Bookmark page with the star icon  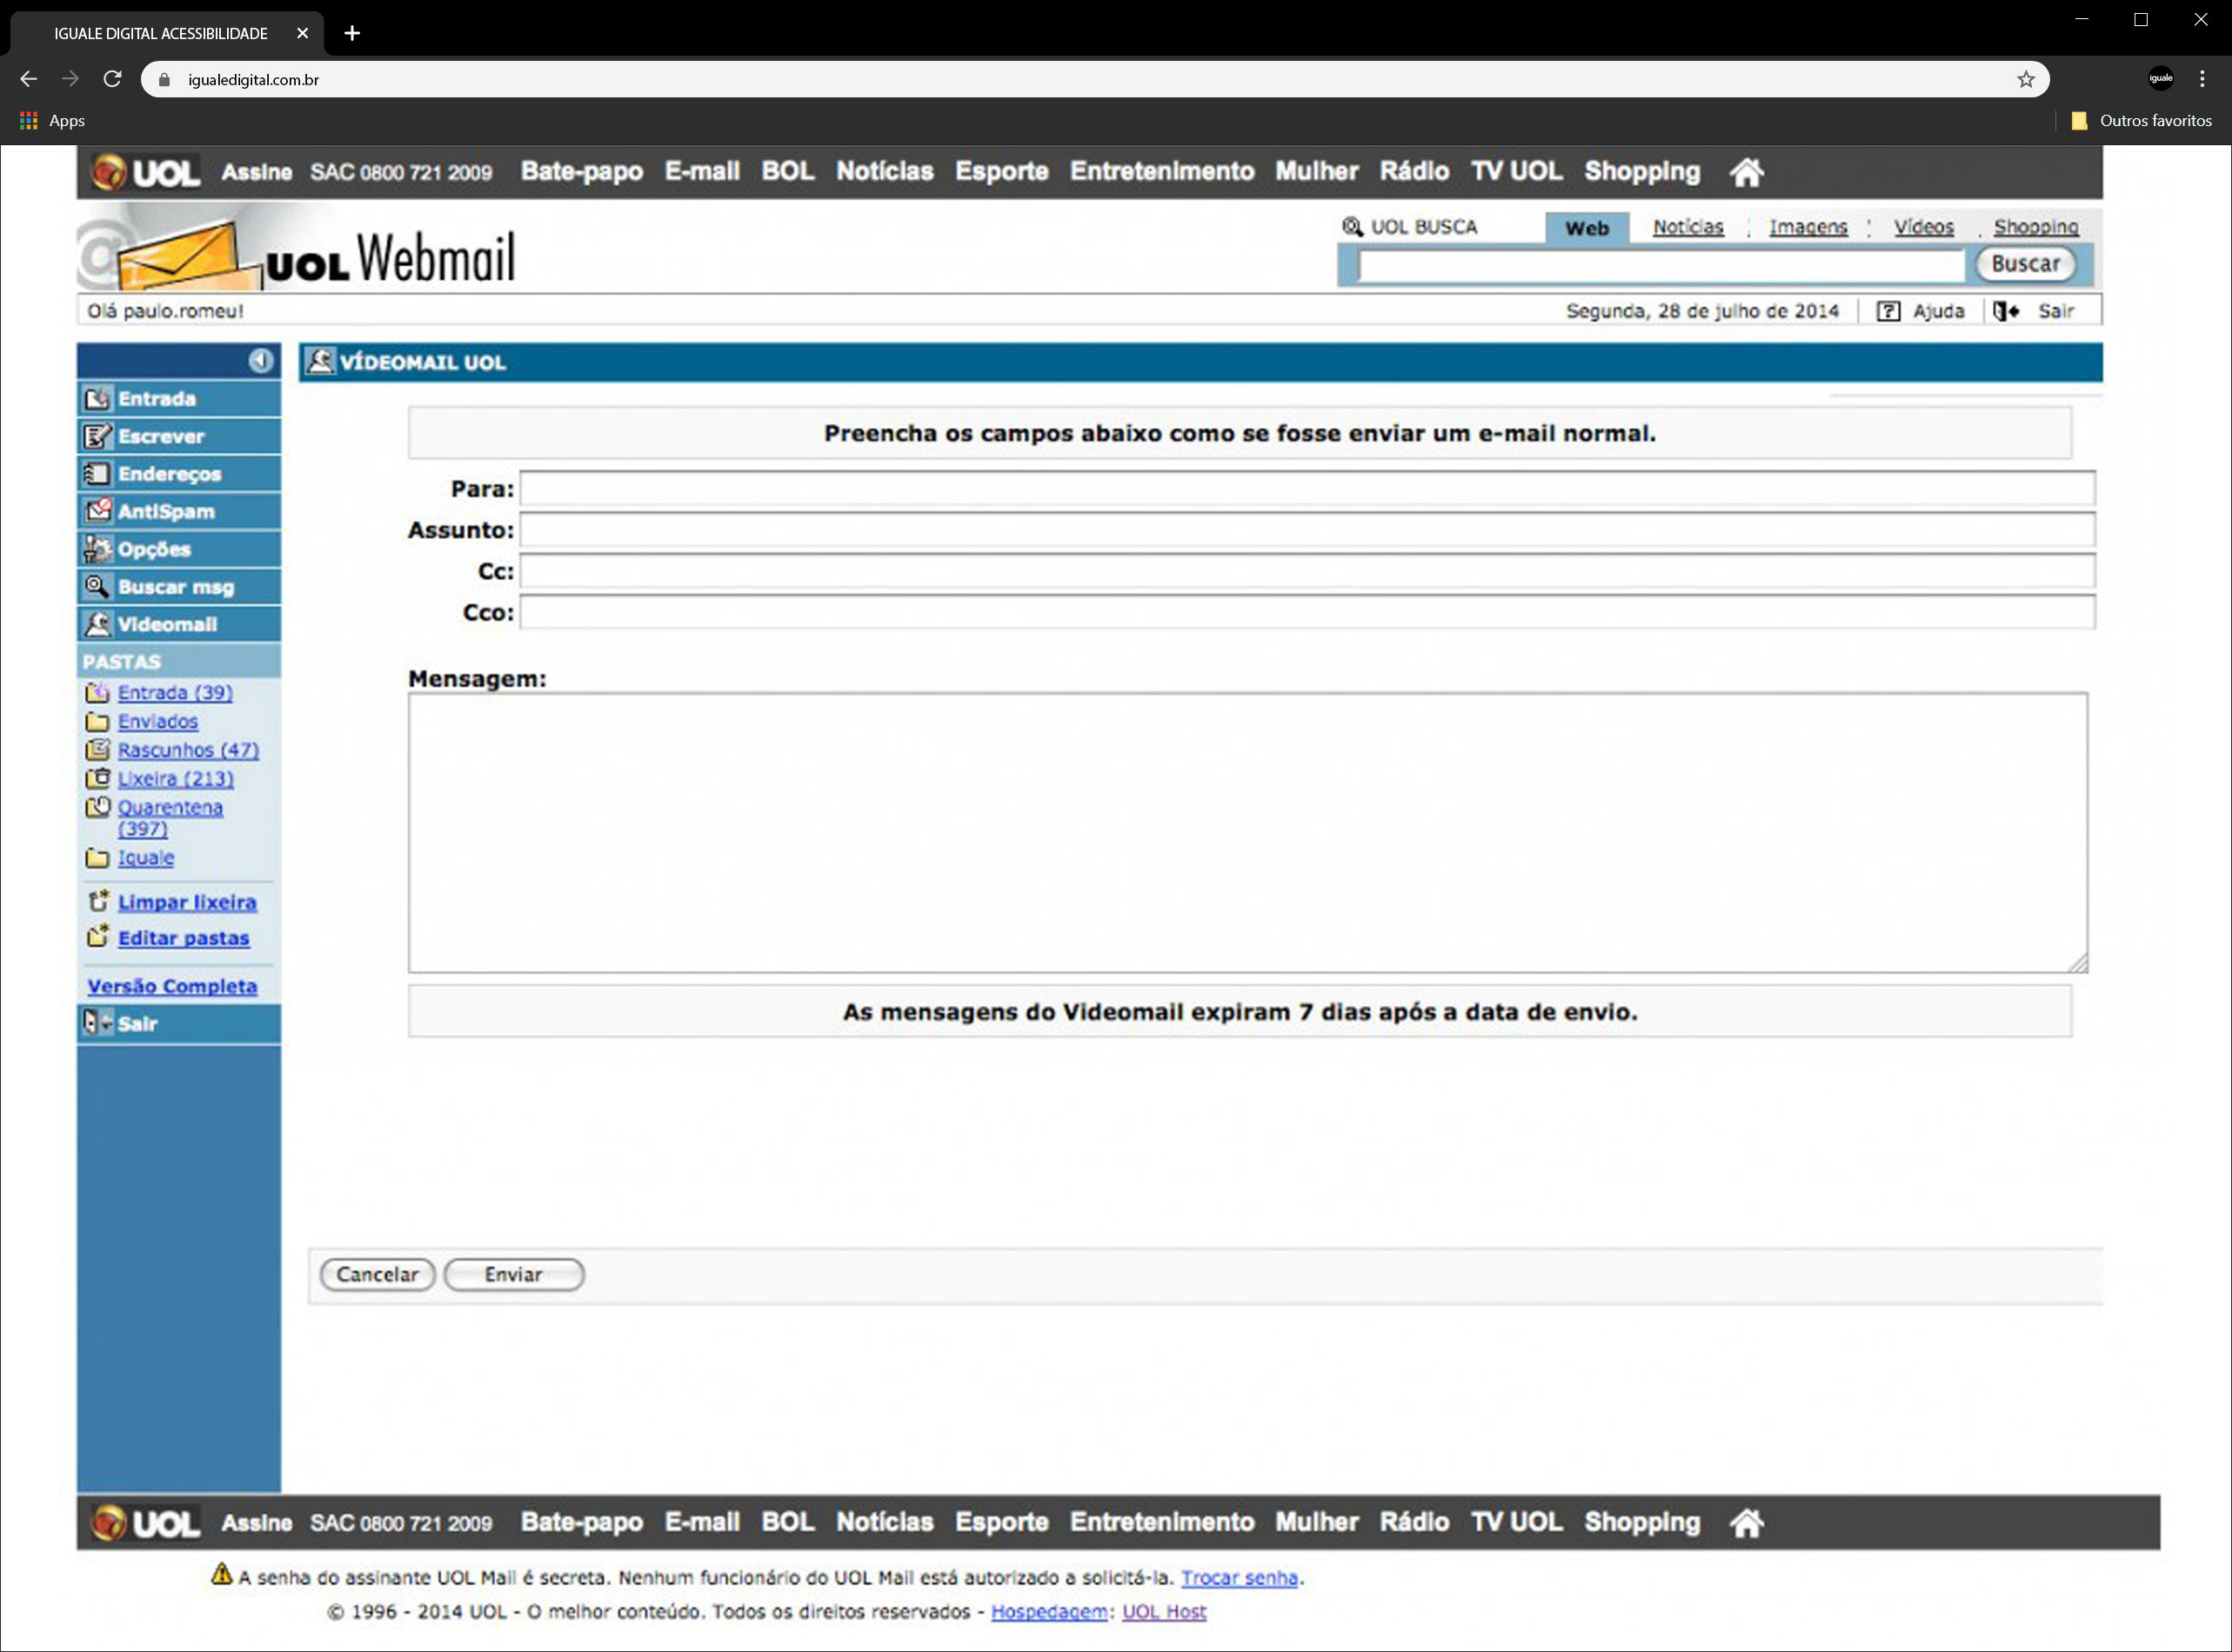click(x=2025, y=79)
